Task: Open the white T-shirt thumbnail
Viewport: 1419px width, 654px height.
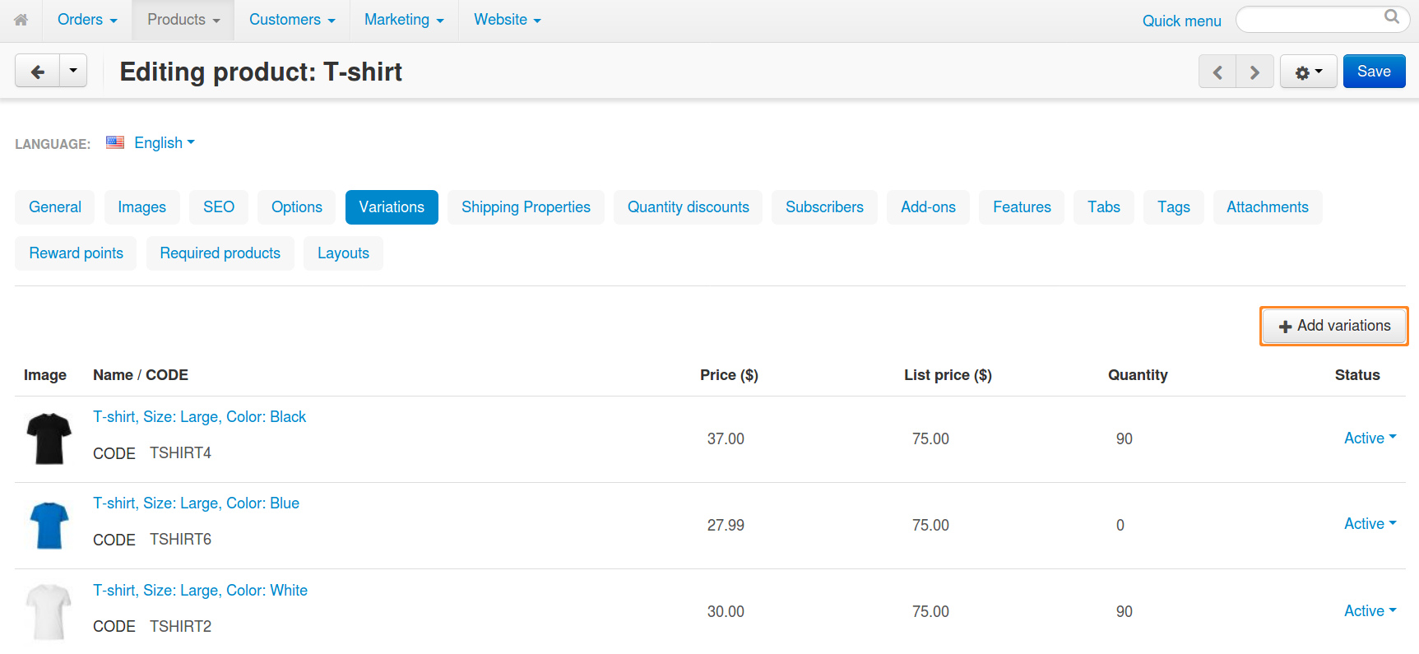Action: [49, 612]
